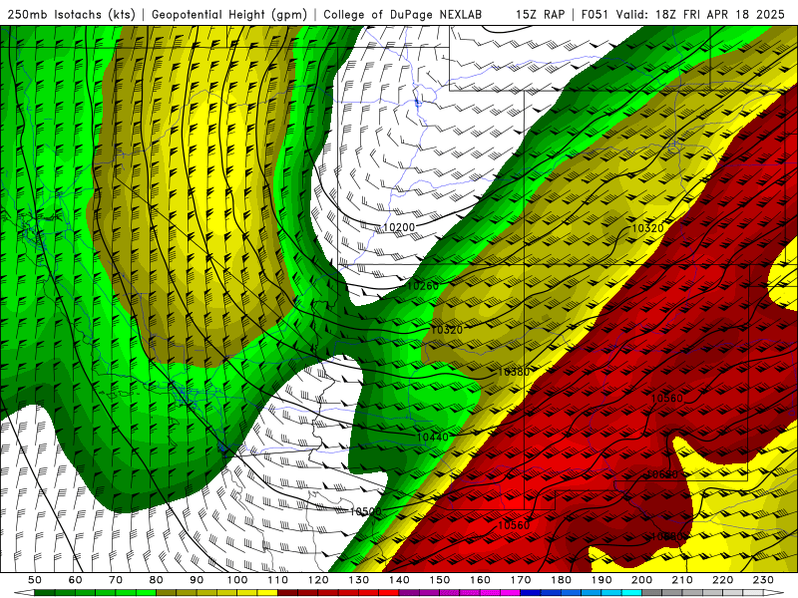The width and height of the screenshot is (798, 598).
Task: Click the dark gray swatch just after 200
Action: click(x=652, y=593)
